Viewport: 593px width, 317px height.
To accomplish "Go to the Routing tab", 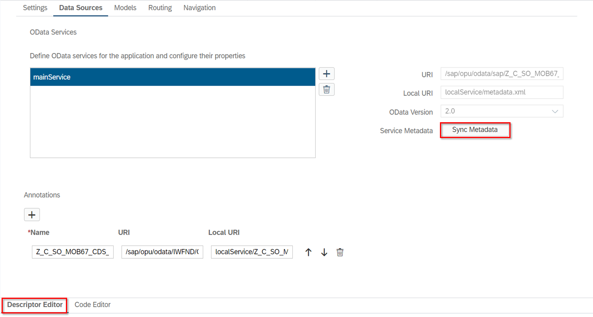I will click(160, 8).
